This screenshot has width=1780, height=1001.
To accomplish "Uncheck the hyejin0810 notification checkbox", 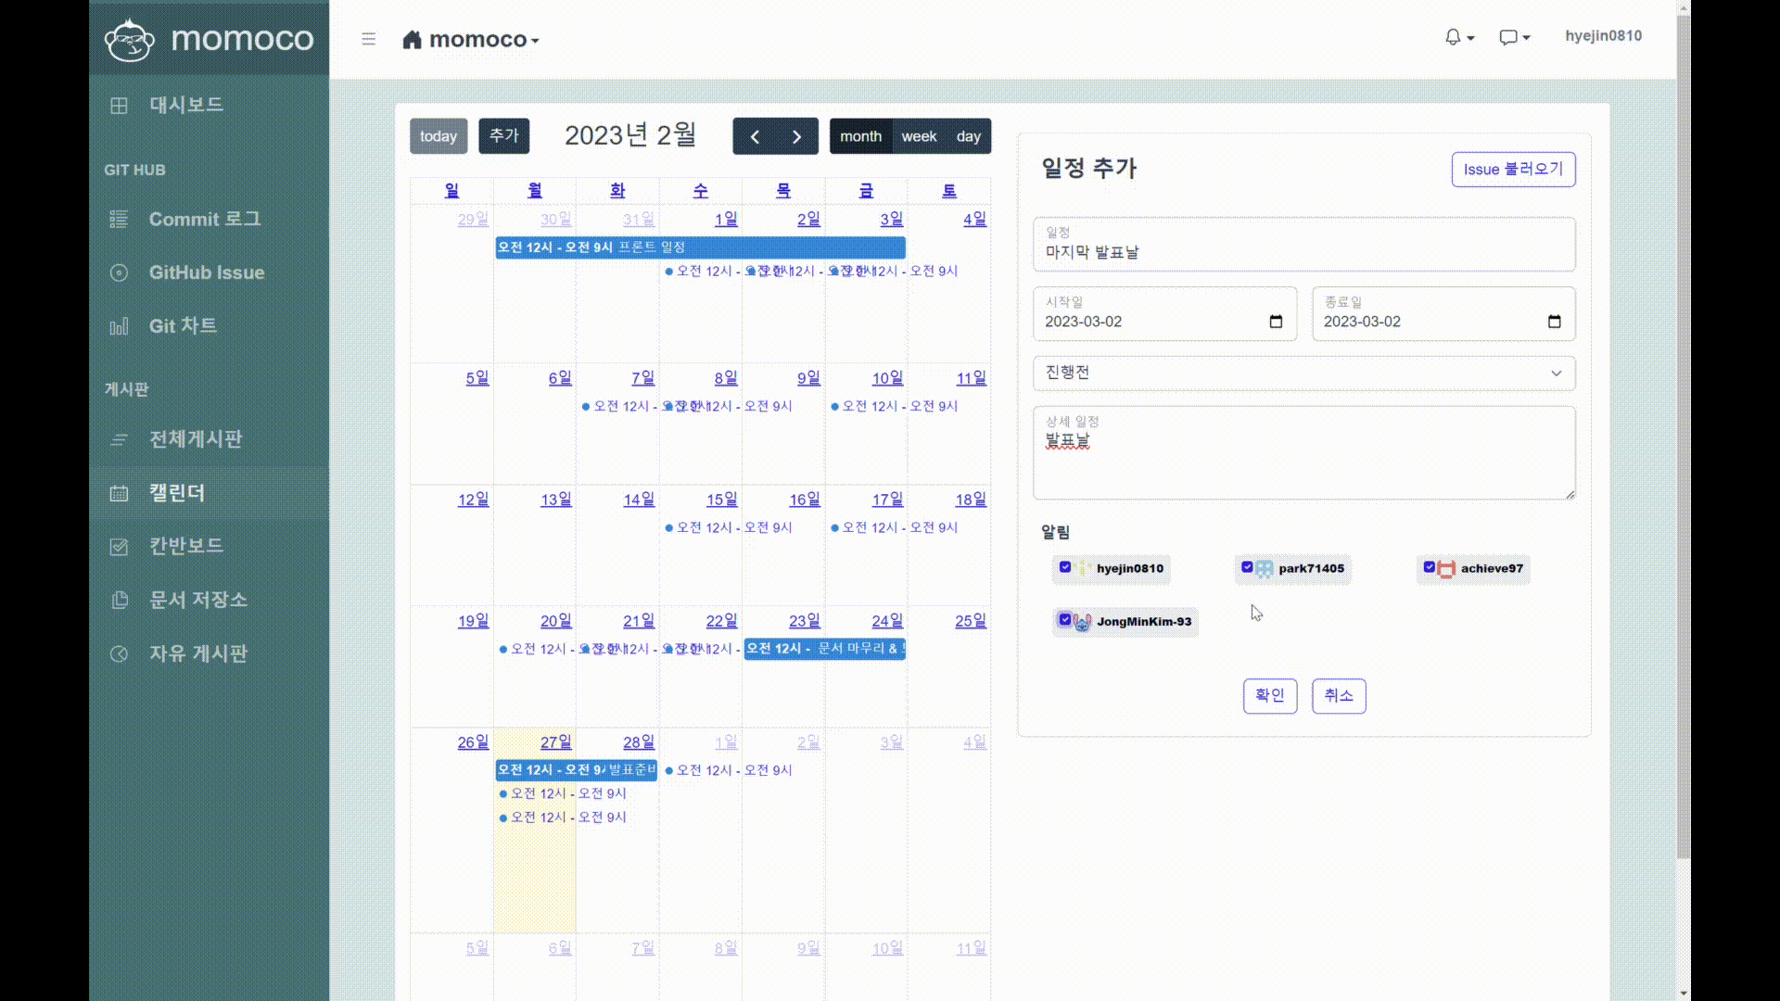I will [x=1064, y=566].
